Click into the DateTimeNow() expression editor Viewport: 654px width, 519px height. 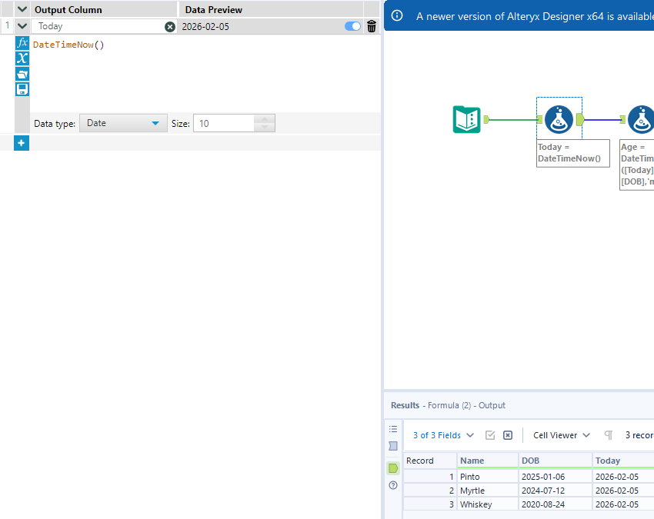[205, 73]
